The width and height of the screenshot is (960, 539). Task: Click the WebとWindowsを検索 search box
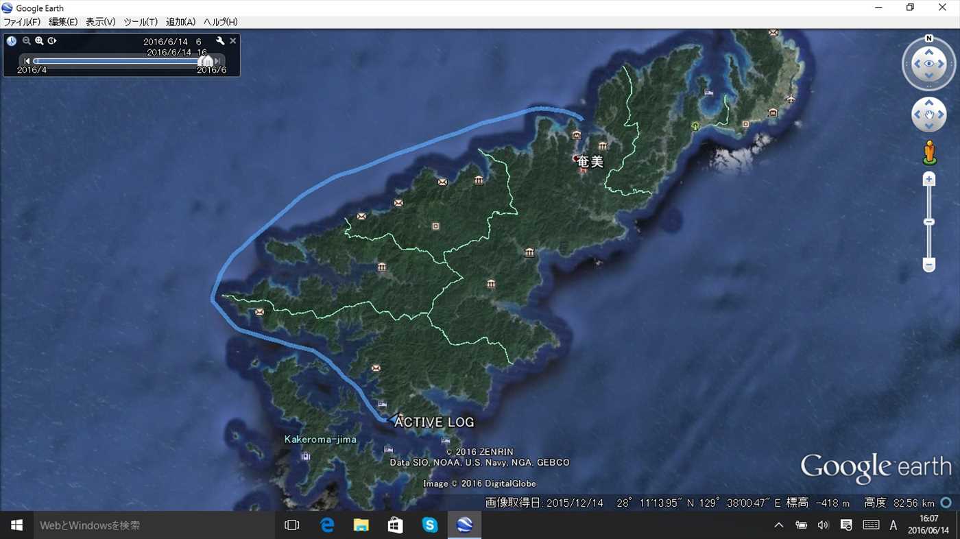click(153, 525)
